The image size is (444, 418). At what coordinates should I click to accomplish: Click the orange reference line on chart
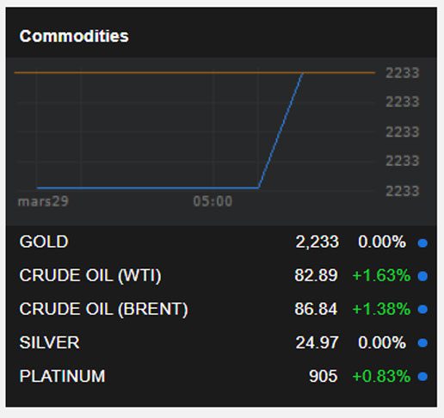(194, 73)
